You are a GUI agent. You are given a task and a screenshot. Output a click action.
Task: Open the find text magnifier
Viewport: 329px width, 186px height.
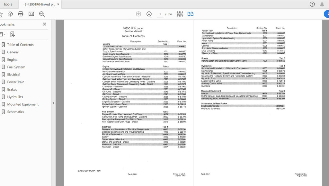(x=42, y=14)
